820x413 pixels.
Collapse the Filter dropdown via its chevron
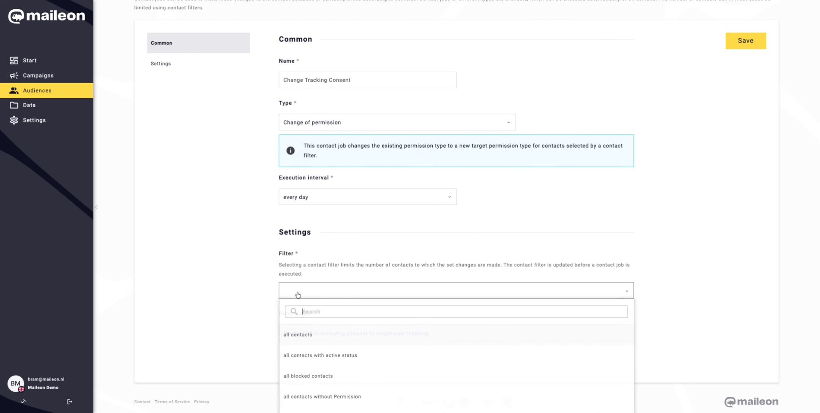coord(627,291)
